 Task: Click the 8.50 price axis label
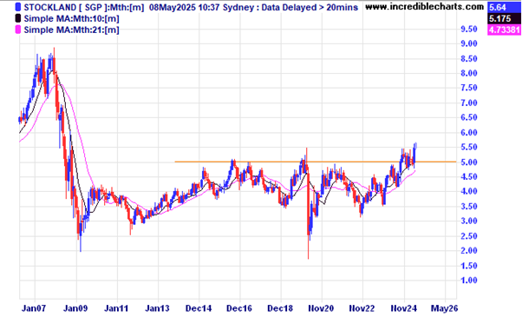tap(469, 59)
